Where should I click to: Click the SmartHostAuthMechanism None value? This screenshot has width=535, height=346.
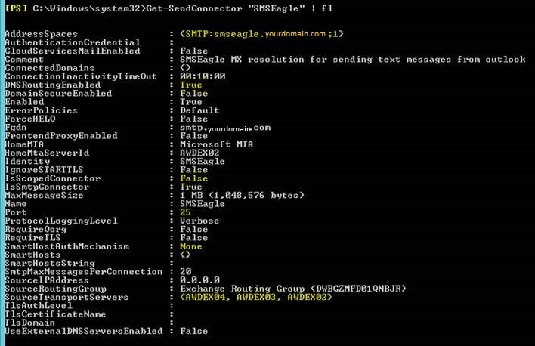[191, 246]
